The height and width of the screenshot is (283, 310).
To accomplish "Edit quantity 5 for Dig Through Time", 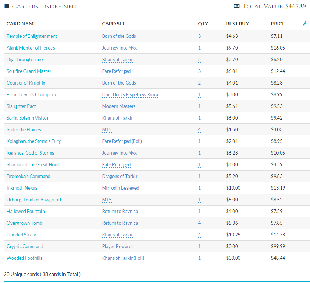I will click(199, 59).
